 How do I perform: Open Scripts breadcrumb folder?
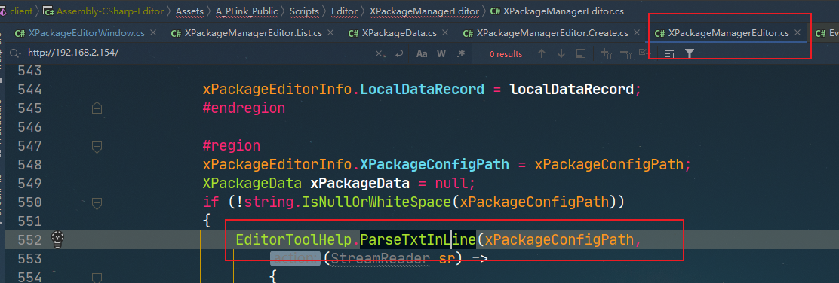[x=304, y=11]
